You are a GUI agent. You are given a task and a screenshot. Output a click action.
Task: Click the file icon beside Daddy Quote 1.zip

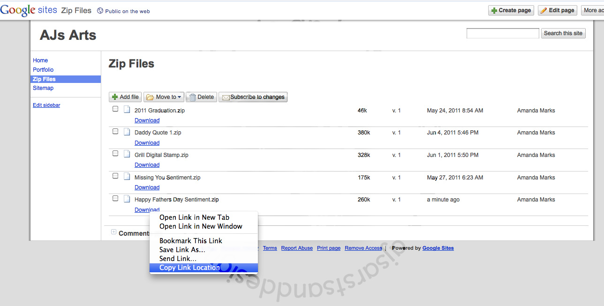(127, 132)
